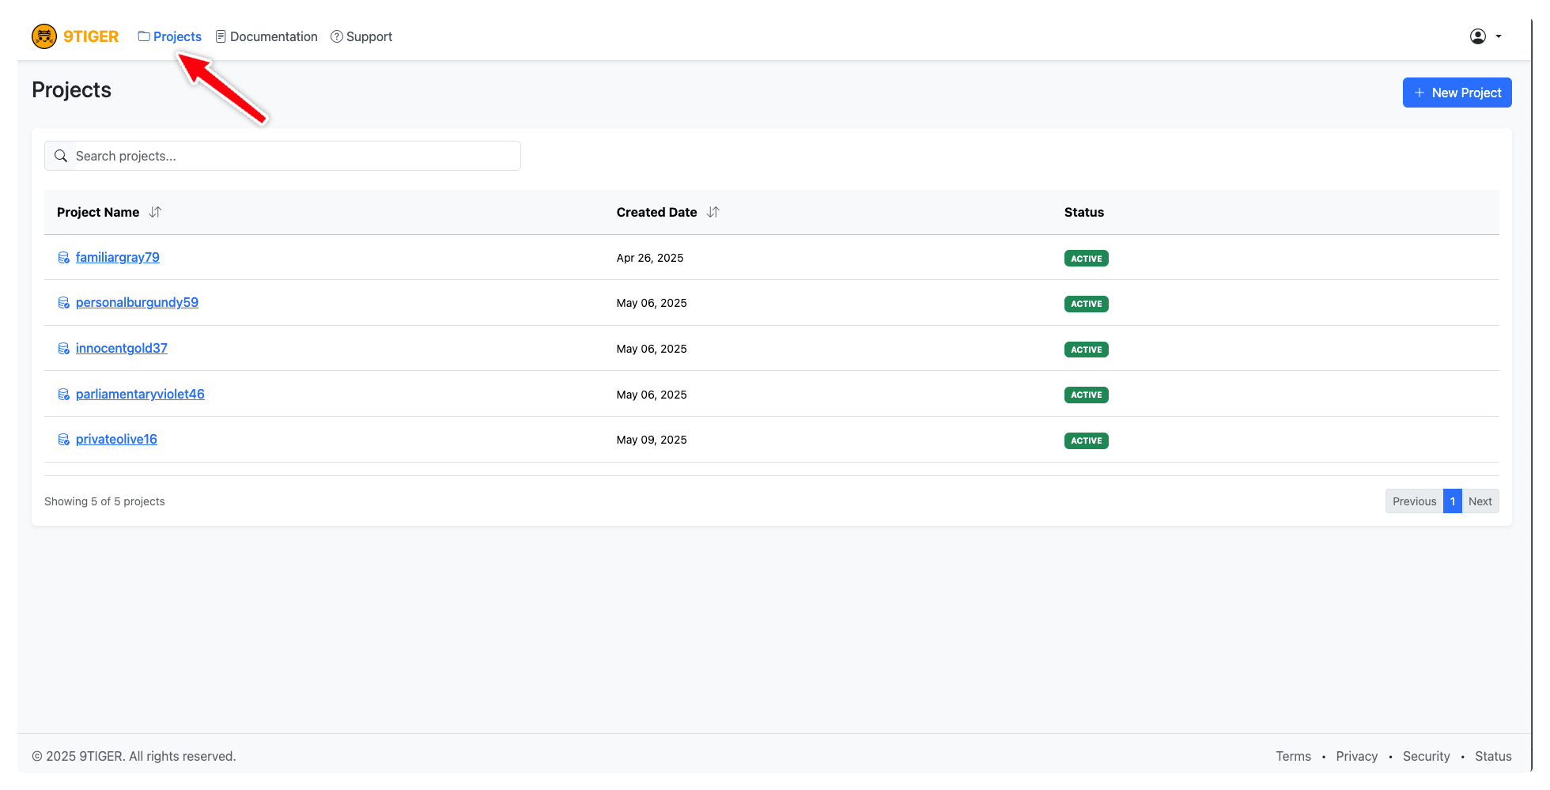
Task: Click the 9TIGER tiger logo icon
Action: click(x=44, y=36)
